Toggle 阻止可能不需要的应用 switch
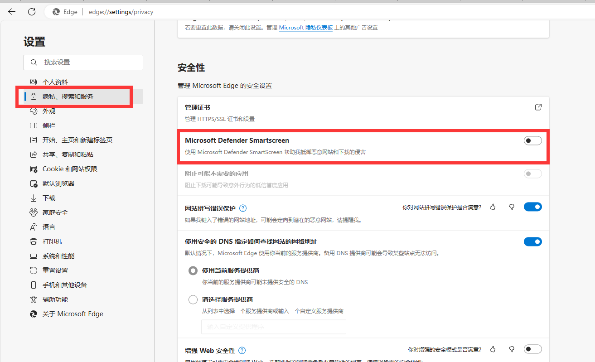 (x=533, y=174)
